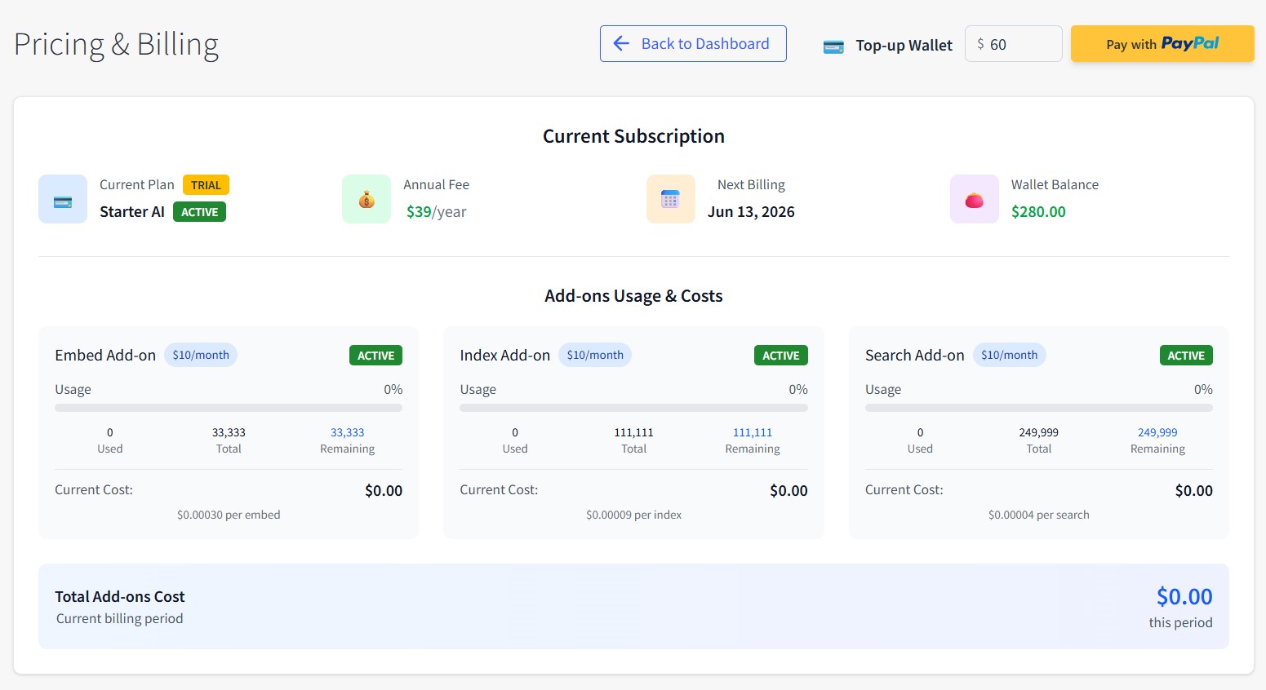Click the credit card icon beside Current Plan
Screen dimensions: 1266x690
point(63,199)
